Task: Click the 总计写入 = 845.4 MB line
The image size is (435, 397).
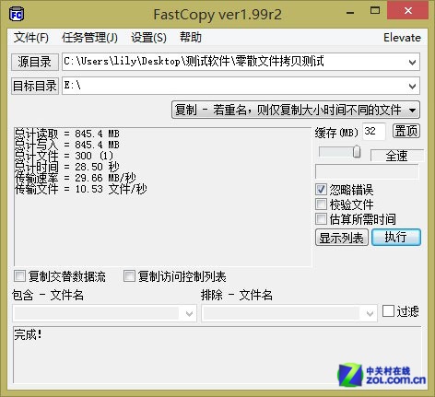Action: (x=67, y=145)
